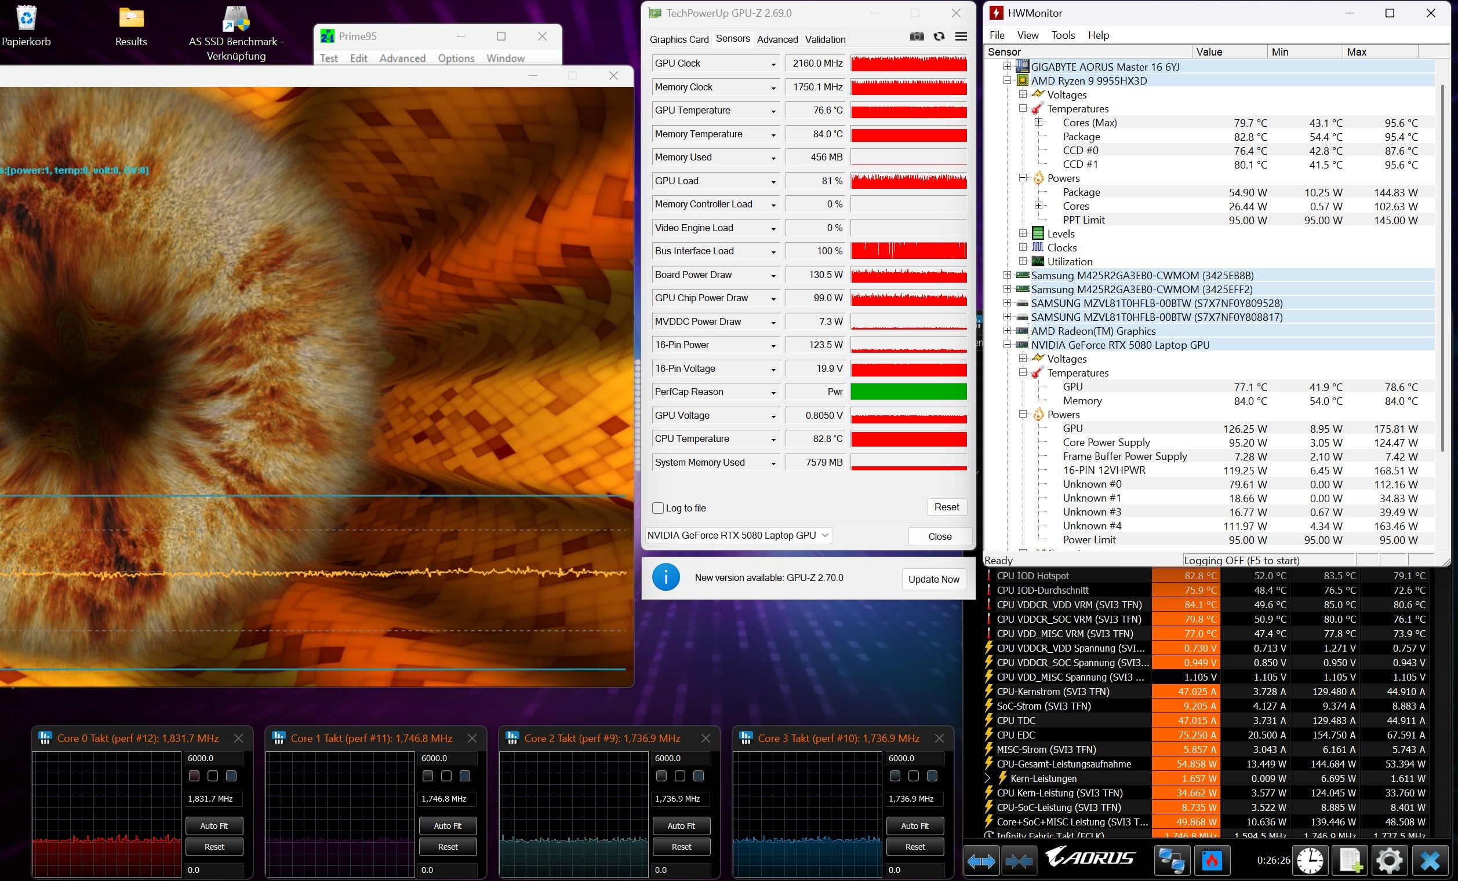This screenshot has height=881, width=1458.
Task: Open the Help menu in HWMonitor
Action: 1098,35
